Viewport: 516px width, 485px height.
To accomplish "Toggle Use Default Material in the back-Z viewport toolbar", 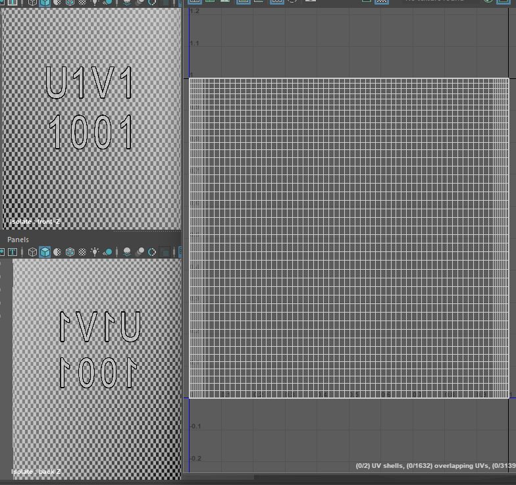I will 57,252.
